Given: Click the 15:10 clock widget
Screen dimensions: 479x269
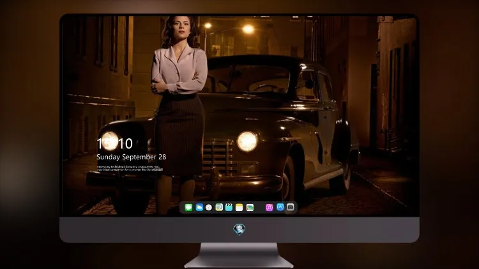Looking at the screenshot, I should click(x=114, y=143).
